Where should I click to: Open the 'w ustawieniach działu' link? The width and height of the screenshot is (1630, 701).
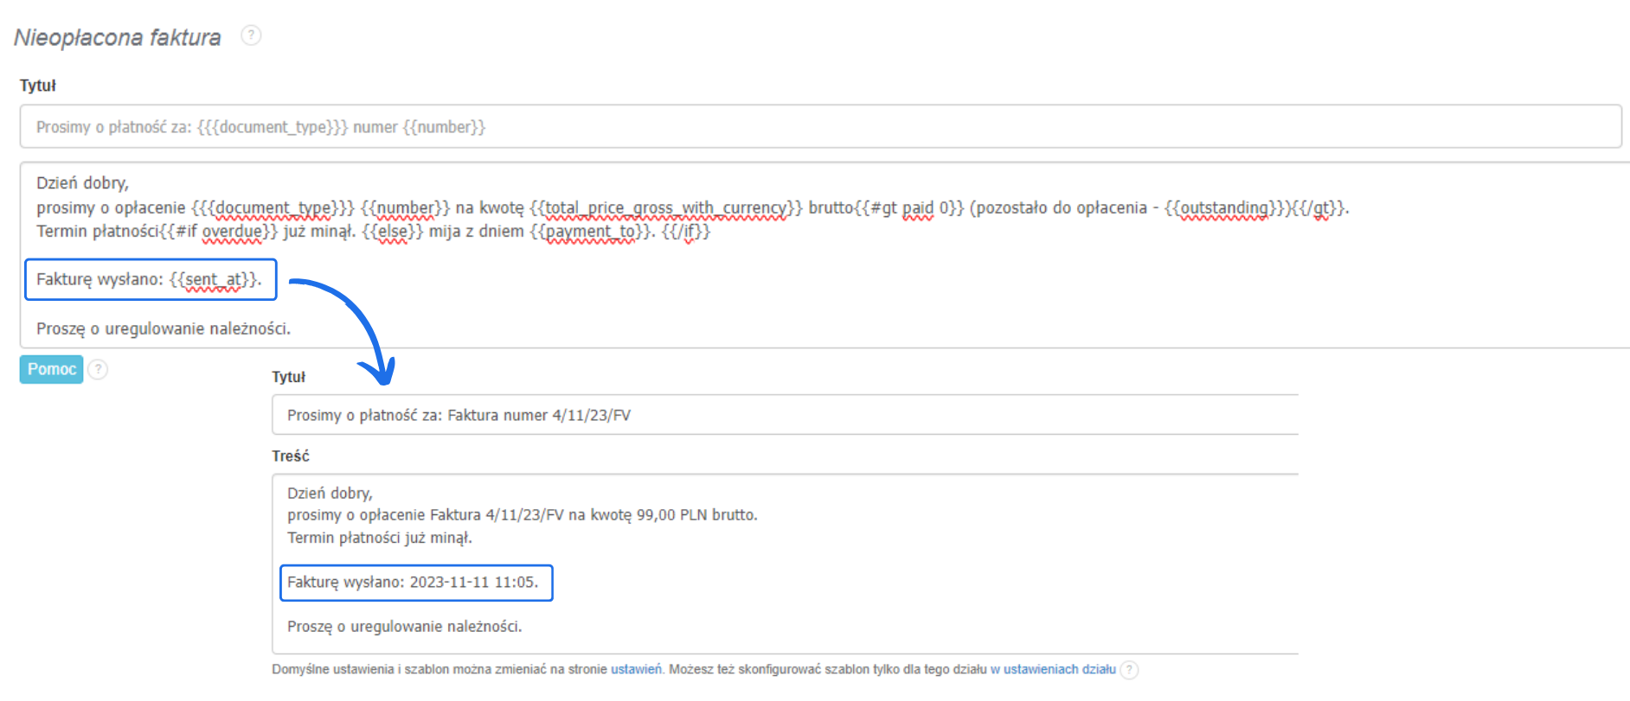(x=1053, y=669)
